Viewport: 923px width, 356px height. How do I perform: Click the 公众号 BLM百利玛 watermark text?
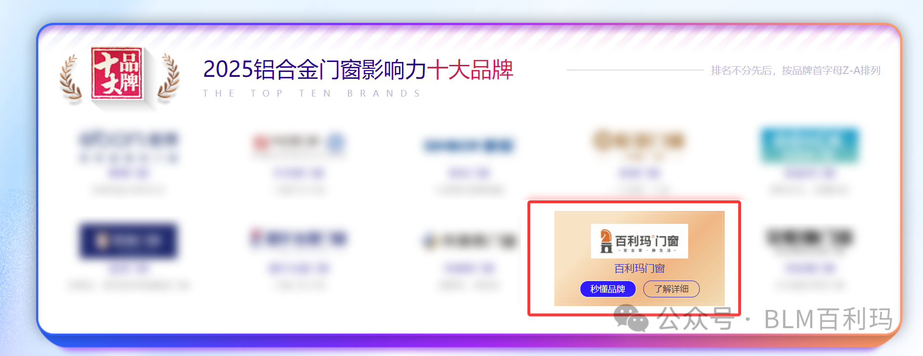pyautogui.click(x=775, y=319)
